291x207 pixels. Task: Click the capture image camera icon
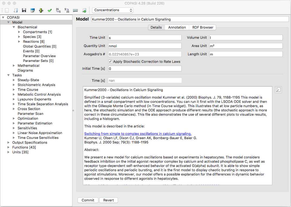(x=33, y=10)
